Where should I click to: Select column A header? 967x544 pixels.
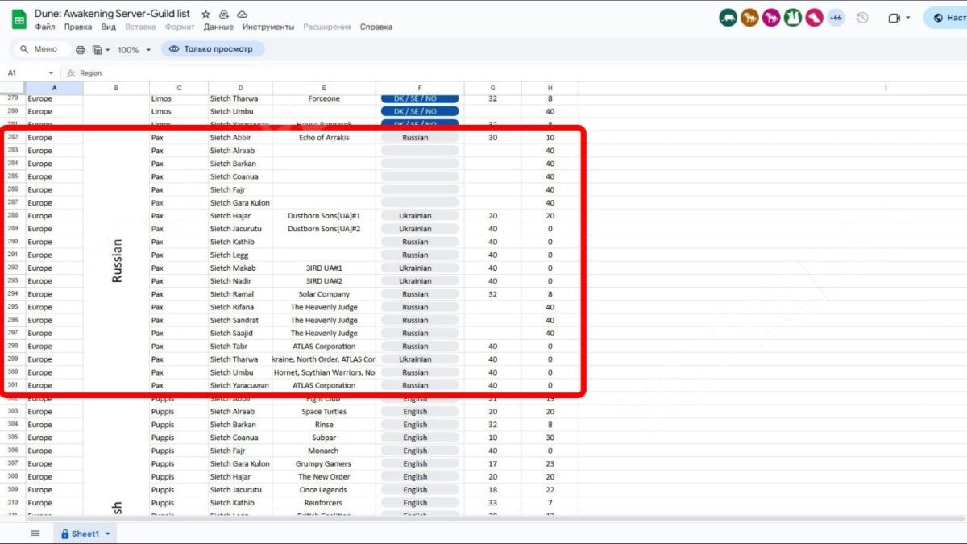(54, 87)
